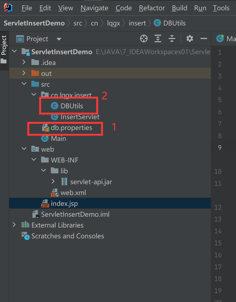Image resolution: width=236 pixels, height=302 pixels.
Task: Select the Scratches and Consoles icon
Action: pos(26,236)
